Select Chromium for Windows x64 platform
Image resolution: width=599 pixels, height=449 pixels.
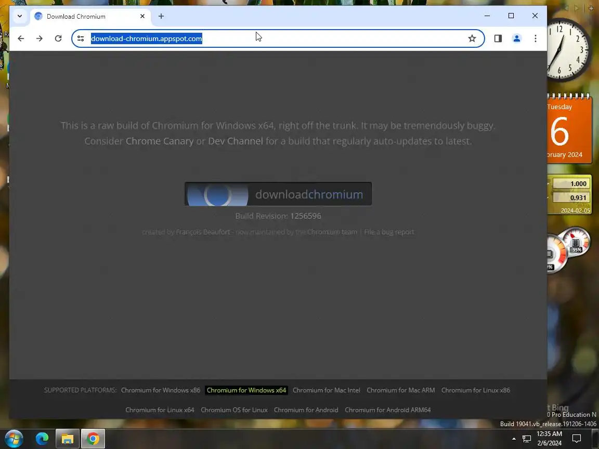click(246, 390)
